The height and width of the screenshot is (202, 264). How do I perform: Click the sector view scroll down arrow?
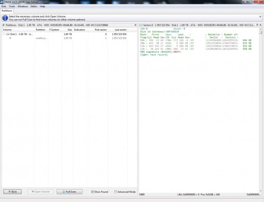[261, 191]
